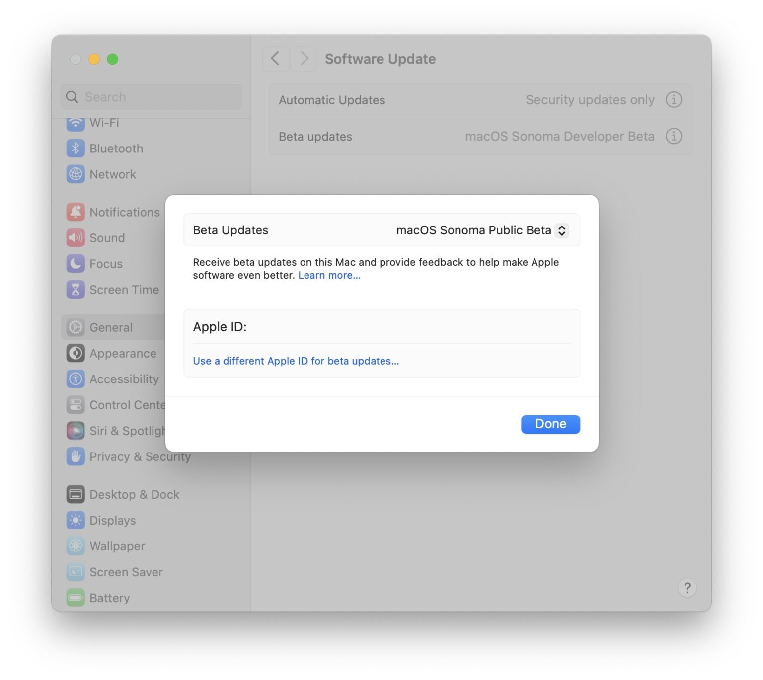Select the General gear icon

pyautogui.click(x=76, y=327)
